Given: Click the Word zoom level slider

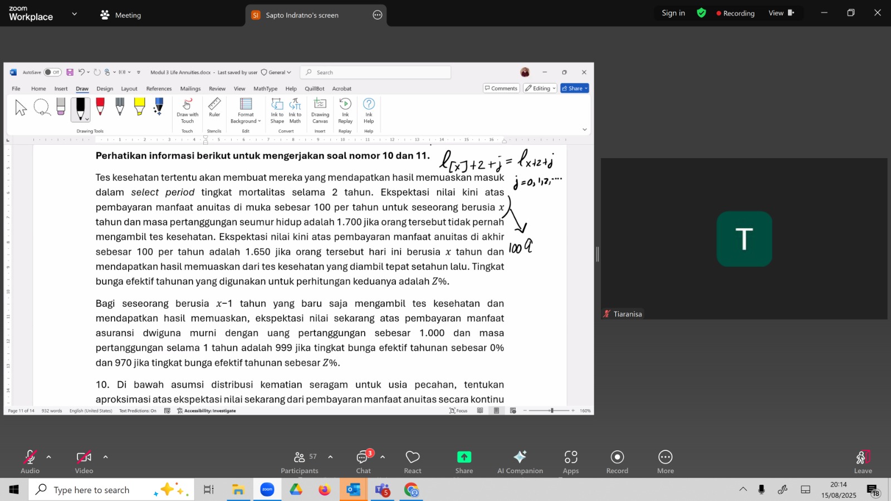Looking at the screenshot, I should click(551, 411).
